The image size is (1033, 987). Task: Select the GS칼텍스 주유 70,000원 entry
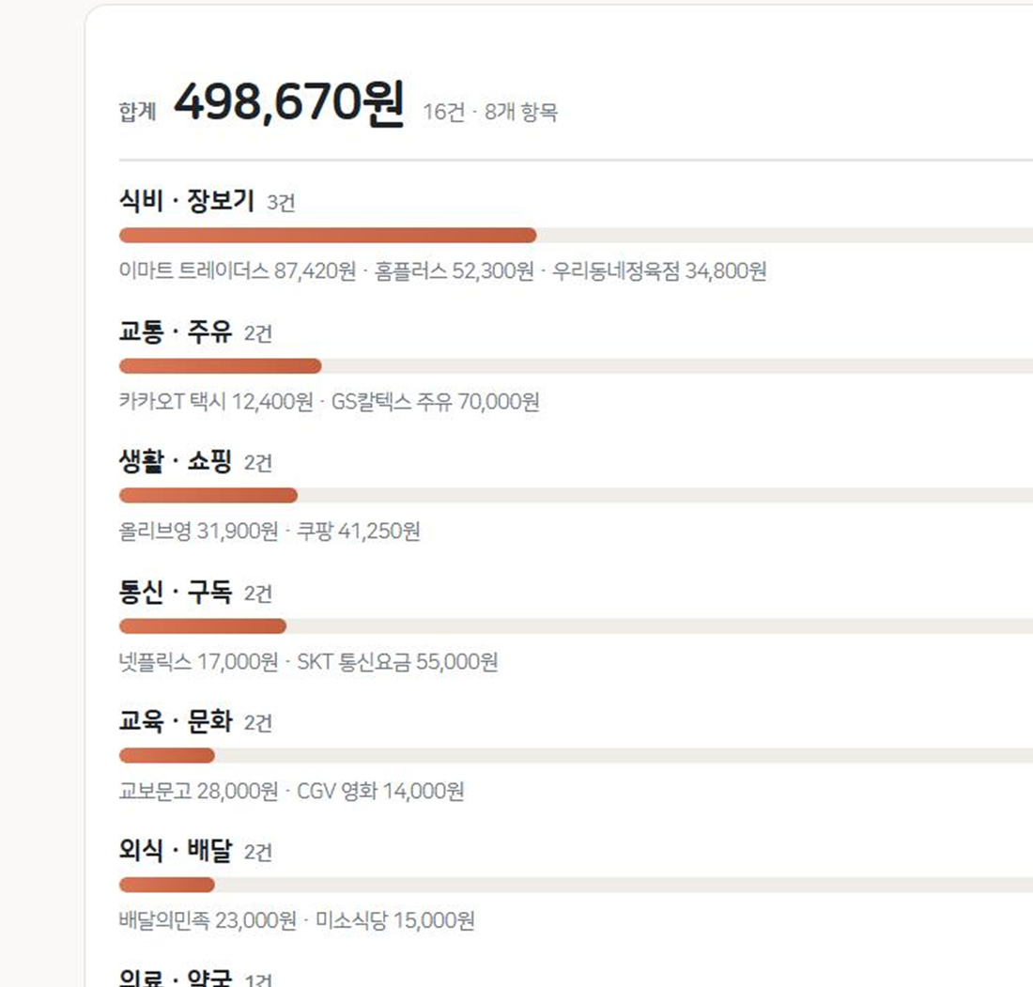pyautogui.click(x=435, y=401)
